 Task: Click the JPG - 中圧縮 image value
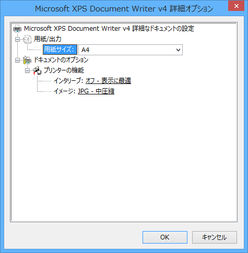(x=96, y=91)
